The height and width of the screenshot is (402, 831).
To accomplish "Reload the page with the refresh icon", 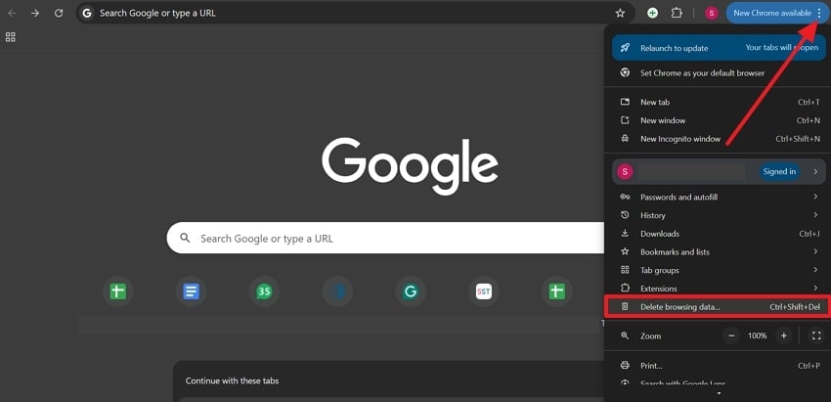I will [59, 14].
